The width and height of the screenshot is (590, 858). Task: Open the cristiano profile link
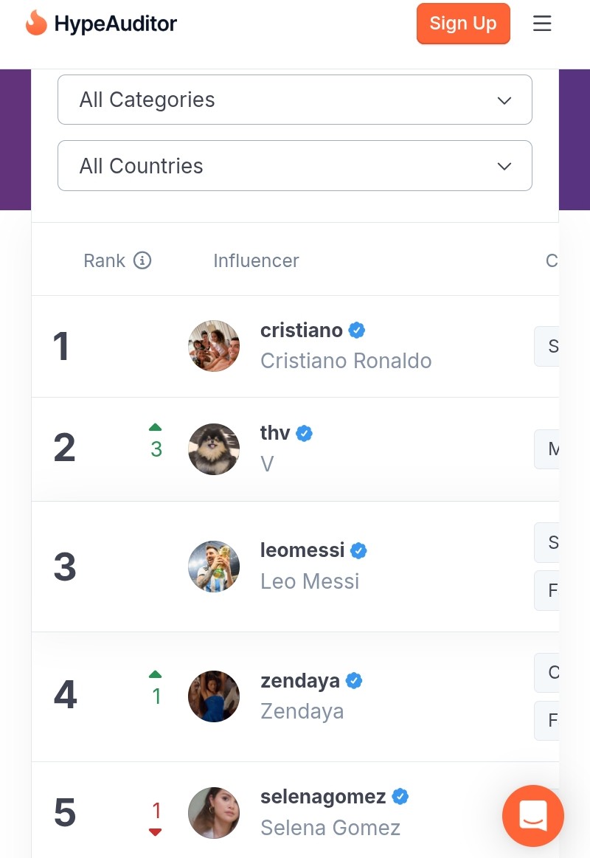pyautogui.click(x=302, y=330)
